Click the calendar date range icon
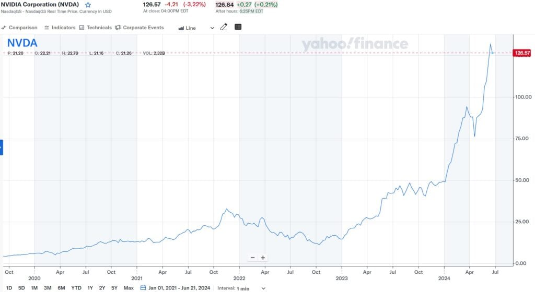This screenshot has height=292, width=535. (143, 288)
